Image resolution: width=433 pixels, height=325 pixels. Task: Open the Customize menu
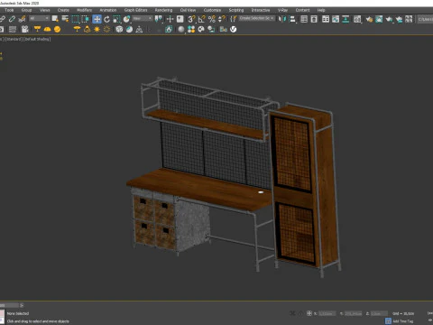tap(212, 10)
